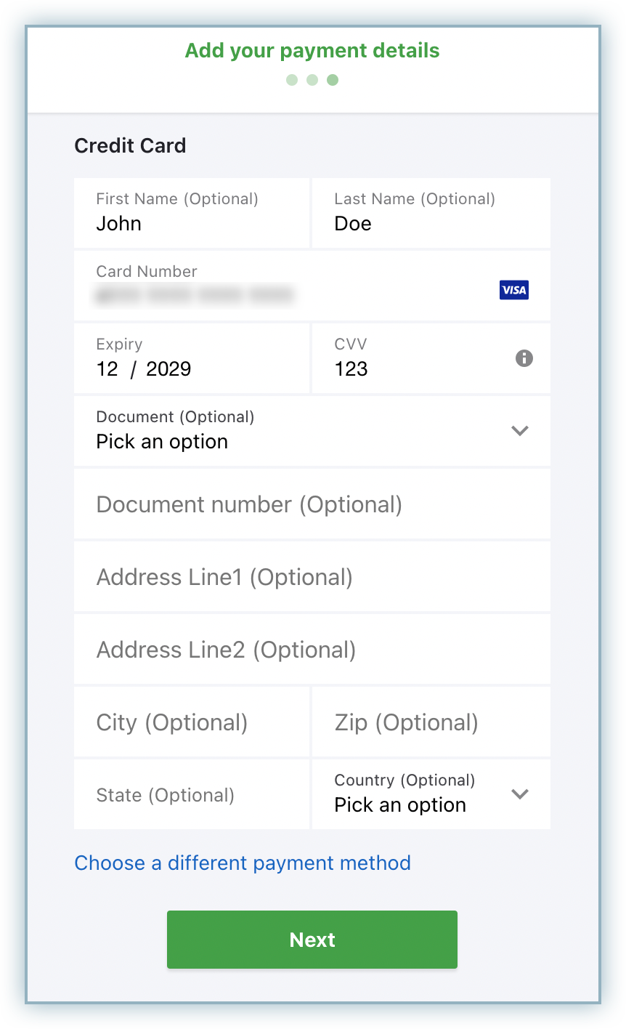Viewport: 626px width, 1029px height.
Task: Click the middle progress step dot
Action: tap(312, 80)
